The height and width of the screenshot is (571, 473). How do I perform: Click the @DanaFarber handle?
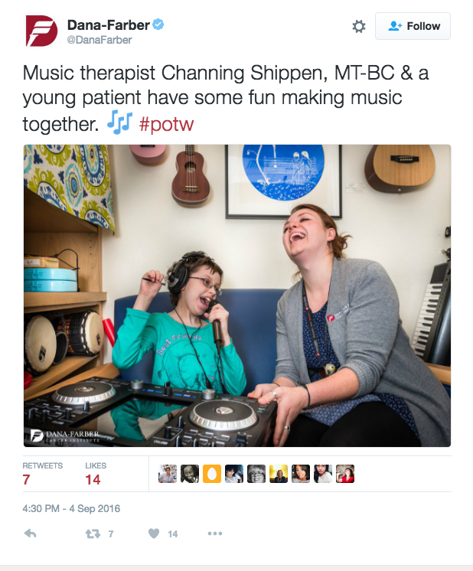click(x=99, y=40)
